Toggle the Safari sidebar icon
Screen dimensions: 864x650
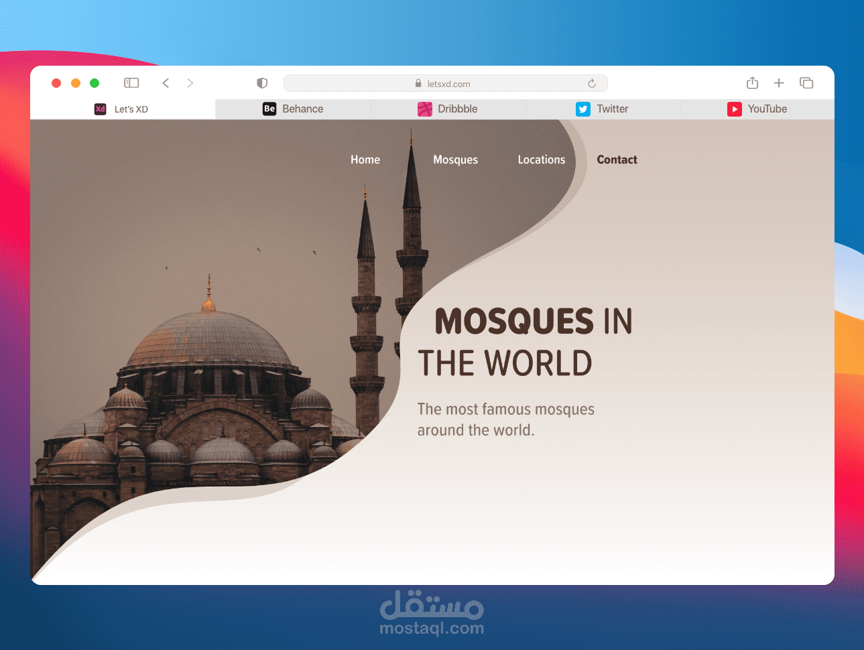point(131,83)
